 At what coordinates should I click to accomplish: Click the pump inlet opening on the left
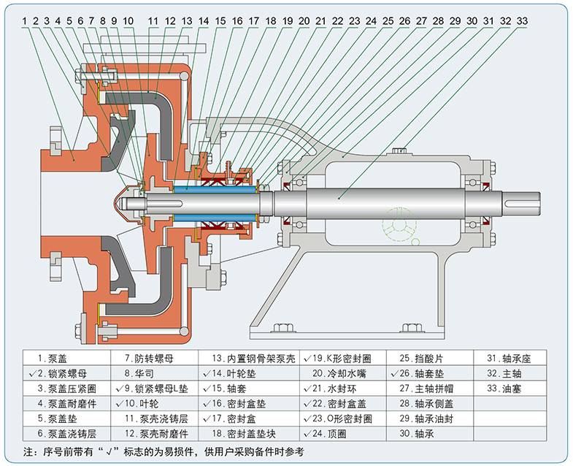[x=66, y=197]
